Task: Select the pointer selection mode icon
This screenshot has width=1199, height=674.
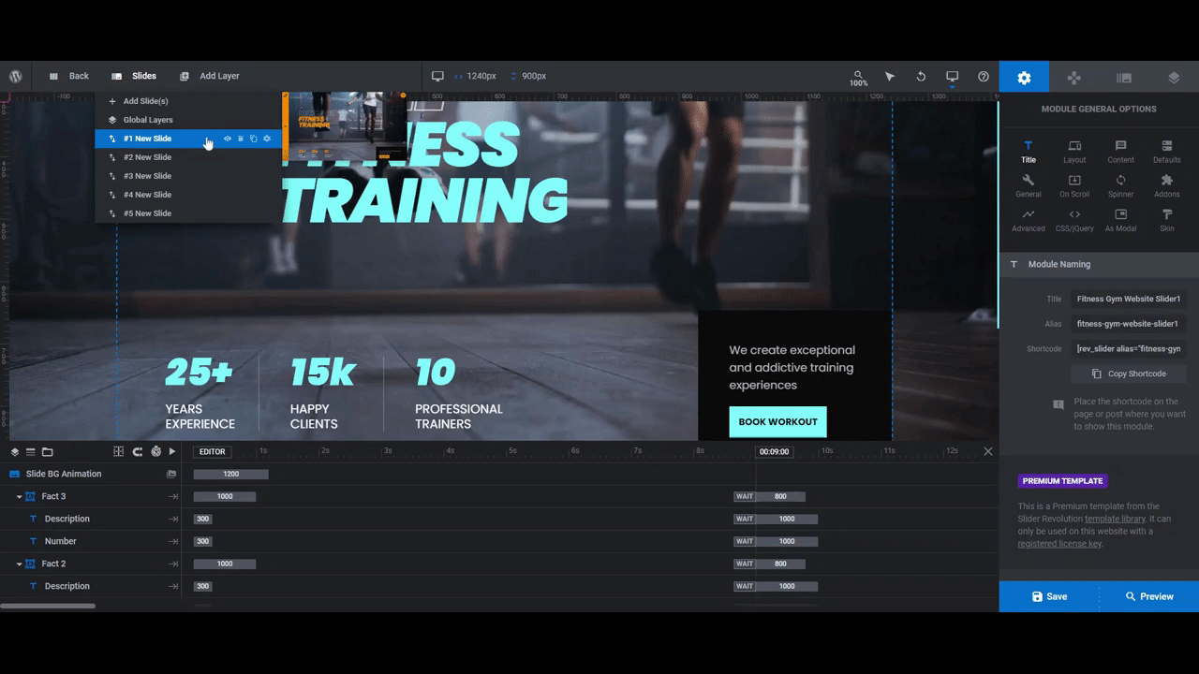Action: pos(890,77)
